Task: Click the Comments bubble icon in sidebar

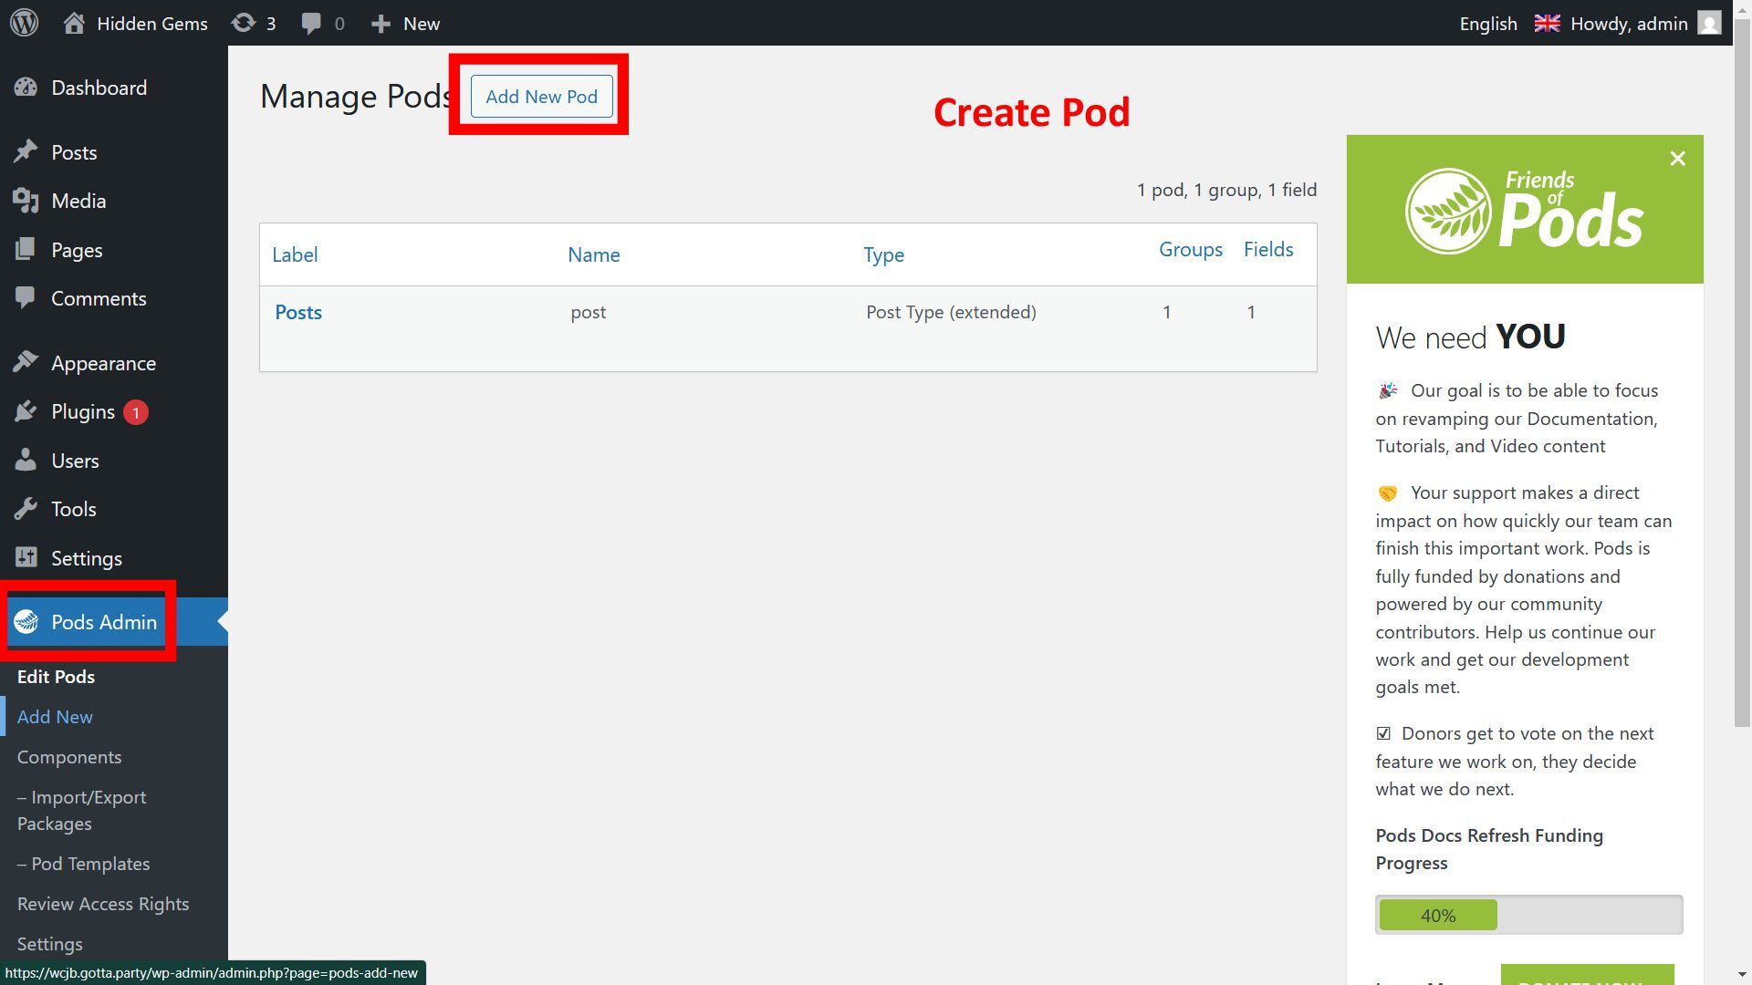Action: [x=26, y=298]
